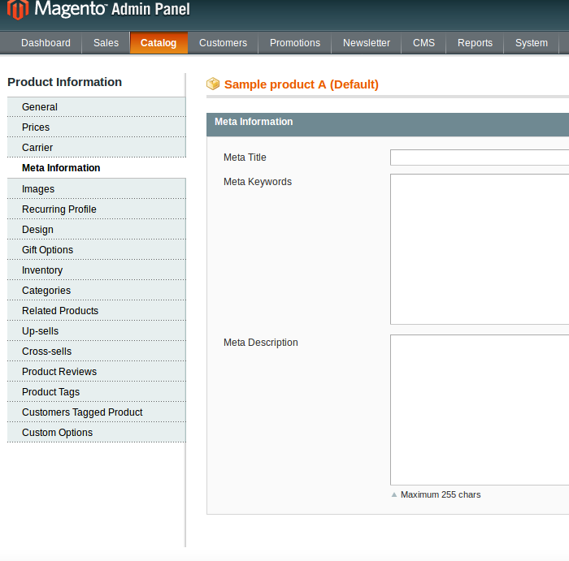Open the Categories tab

pos(46,291)
